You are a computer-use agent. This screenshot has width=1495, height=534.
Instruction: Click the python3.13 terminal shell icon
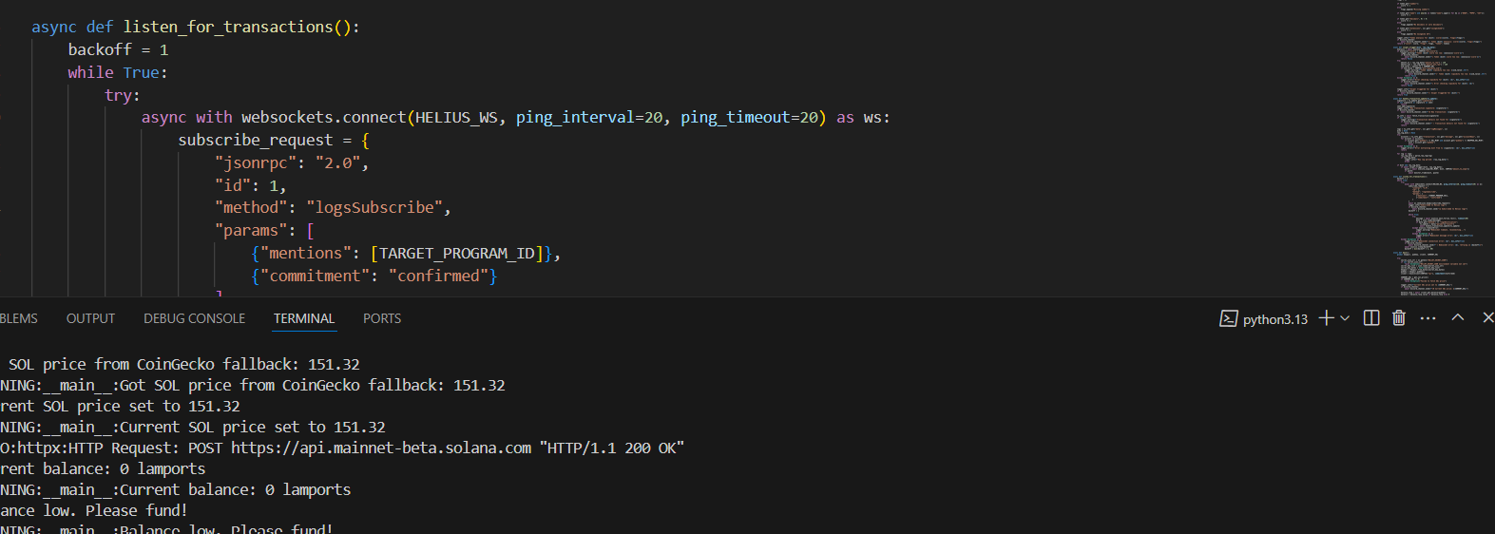(1228, 318)
